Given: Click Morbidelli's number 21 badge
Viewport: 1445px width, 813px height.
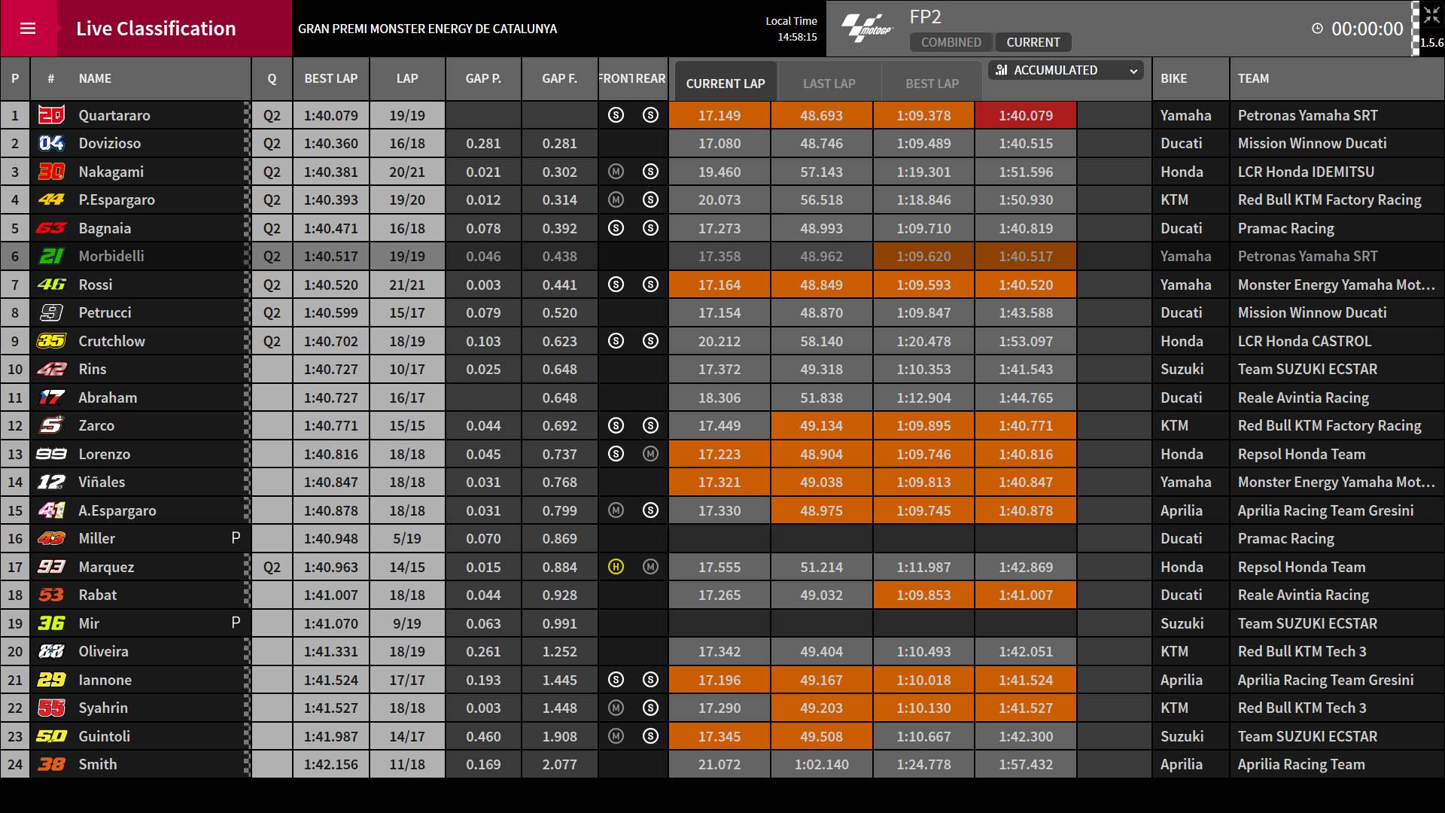Looking at the screenshot, I should coord(51,256).
